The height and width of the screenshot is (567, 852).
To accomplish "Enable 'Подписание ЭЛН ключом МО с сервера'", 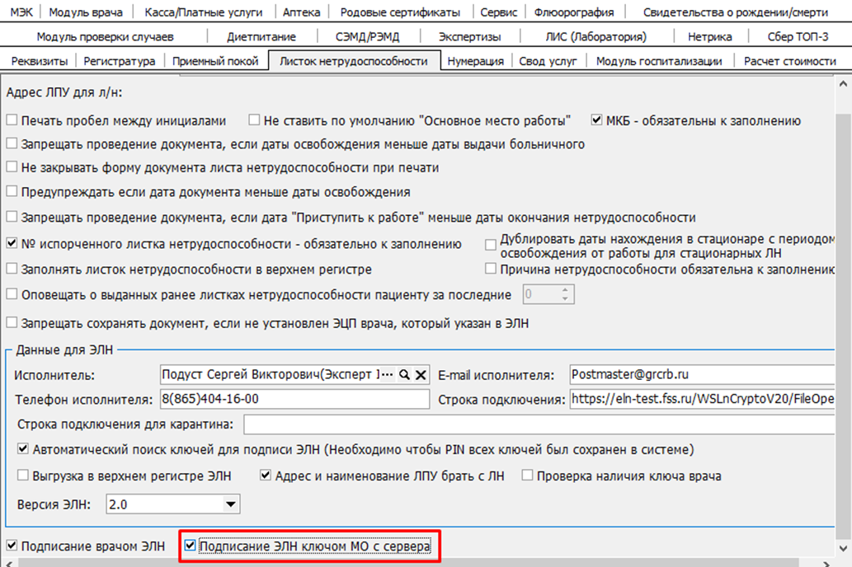I will 191,546.
